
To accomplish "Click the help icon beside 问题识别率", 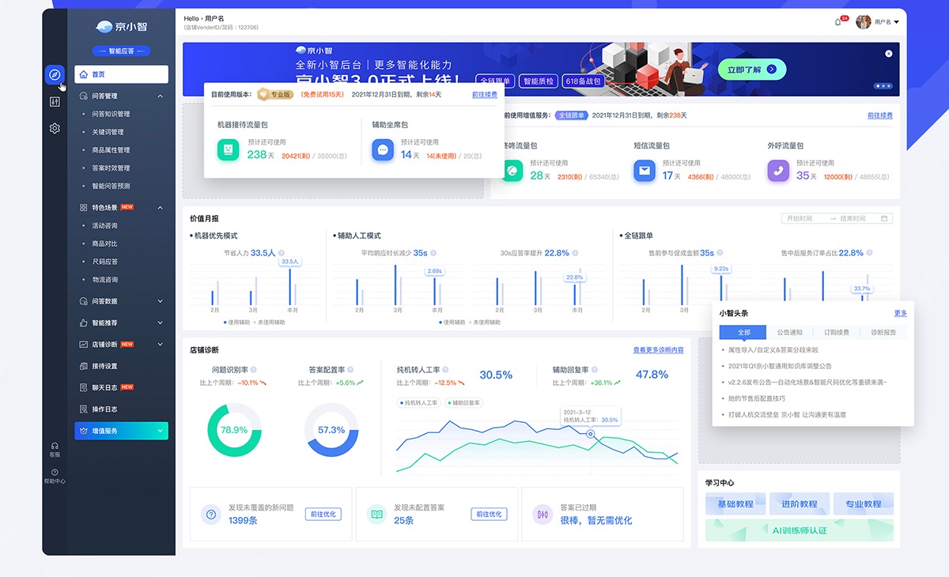I will (x=253, y=369).
